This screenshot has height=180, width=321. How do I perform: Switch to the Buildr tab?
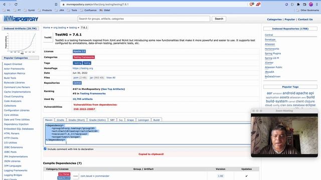tap(156, 120)
